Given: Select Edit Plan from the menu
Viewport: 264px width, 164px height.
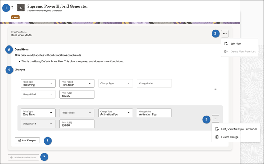Looking at the screenshot, I should 235,44.
